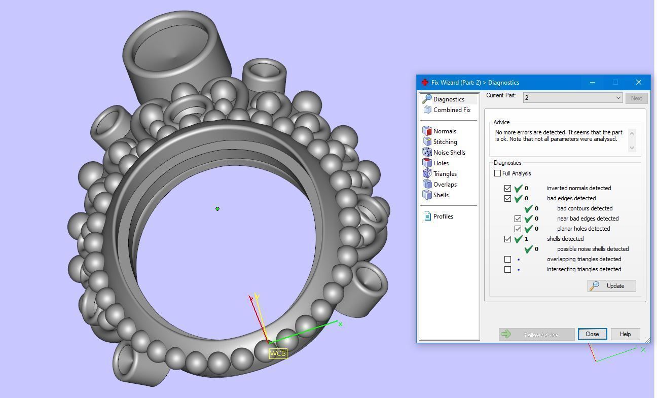Uncheck shells detection
Viewport: 657px width, 398px height.
[x=507, y=239]
